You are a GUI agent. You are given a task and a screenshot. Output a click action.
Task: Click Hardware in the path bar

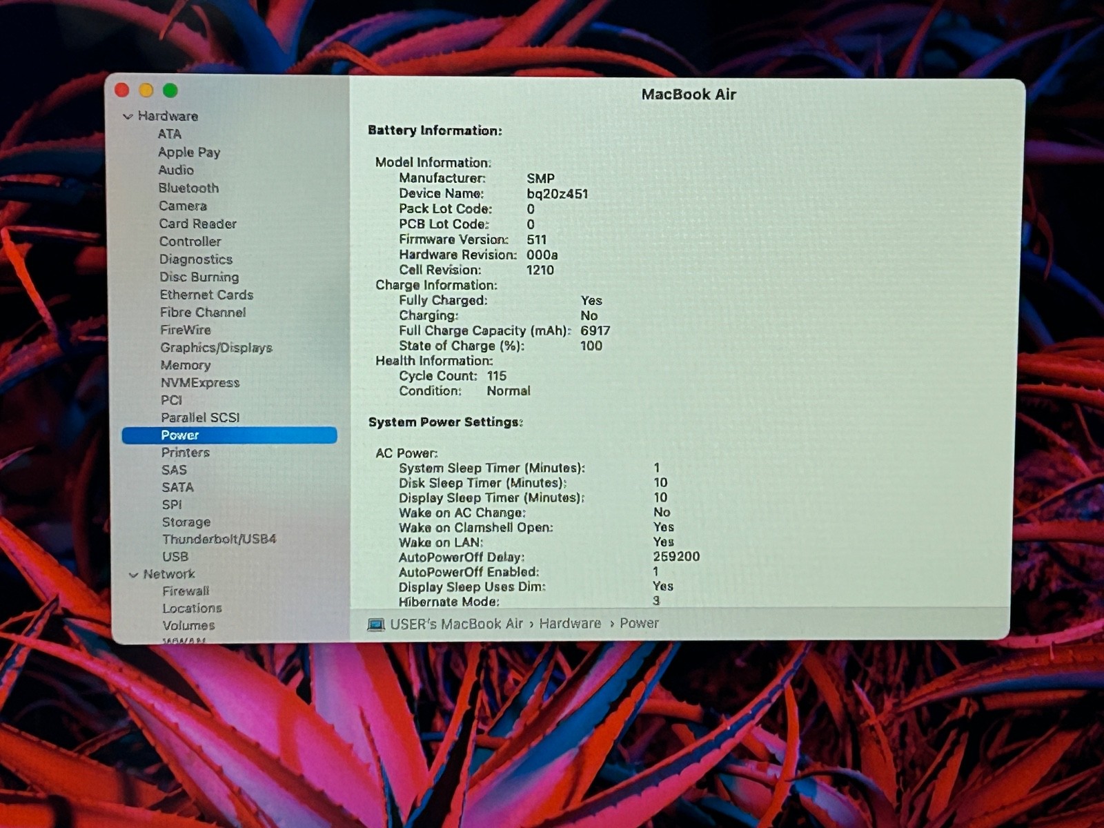coord(570,624)
